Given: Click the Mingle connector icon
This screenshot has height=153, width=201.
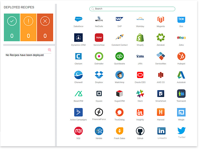Looking at the screenshot, I should pyautogui.click(x=181, y=112).
